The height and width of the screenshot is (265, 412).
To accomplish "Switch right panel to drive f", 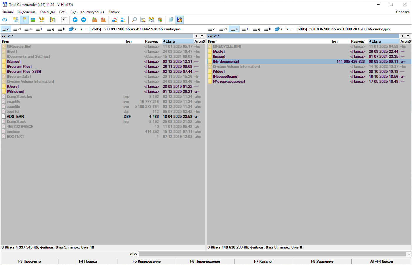I will click(x=245, y=29).
